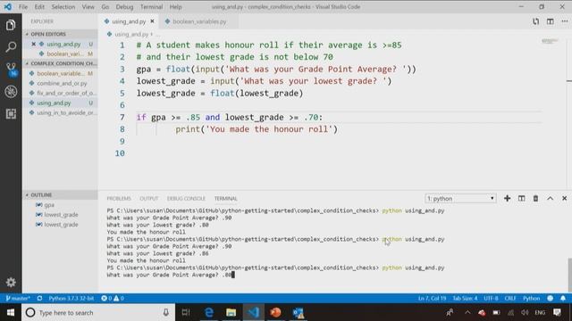Open errors and warnings count in status bar
This screenshot has width=572, height=321.
pyautogui.click(x=113, y=299)
